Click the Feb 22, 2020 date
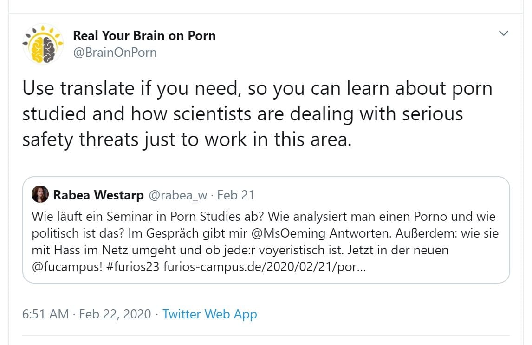Image resolution: width=532 pixels, height=345 pixels. point(115,314)
